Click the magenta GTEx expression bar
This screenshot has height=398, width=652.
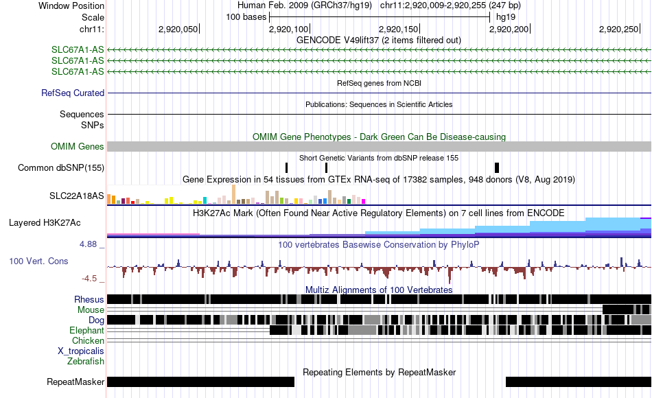click(x=364, y=201)
